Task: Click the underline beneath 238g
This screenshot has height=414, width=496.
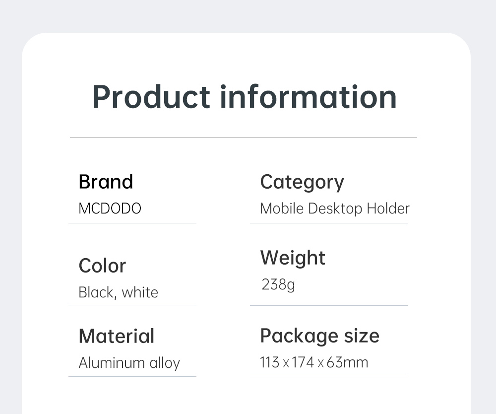Action: click(x=329, y=305)
